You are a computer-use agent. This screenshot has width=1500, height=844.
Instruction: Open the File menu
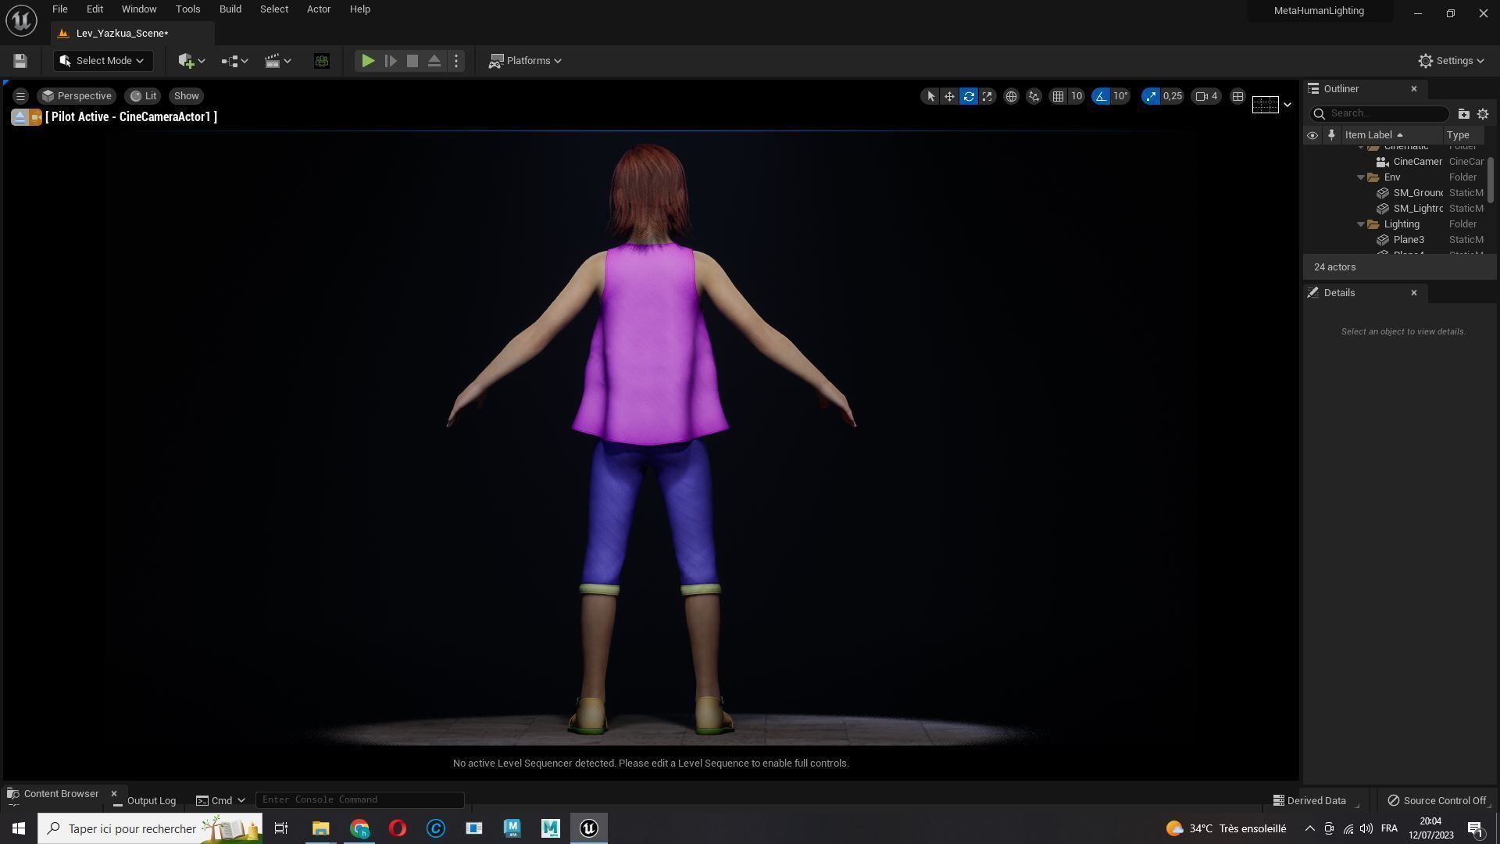[x=59, y=9]
